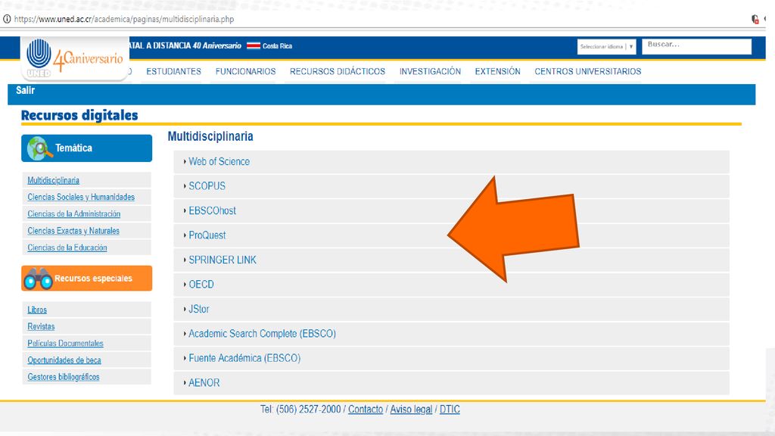Expand Academic Search Complete (EBSCO) entry
The image size is (775, 436).
(451, 334)
